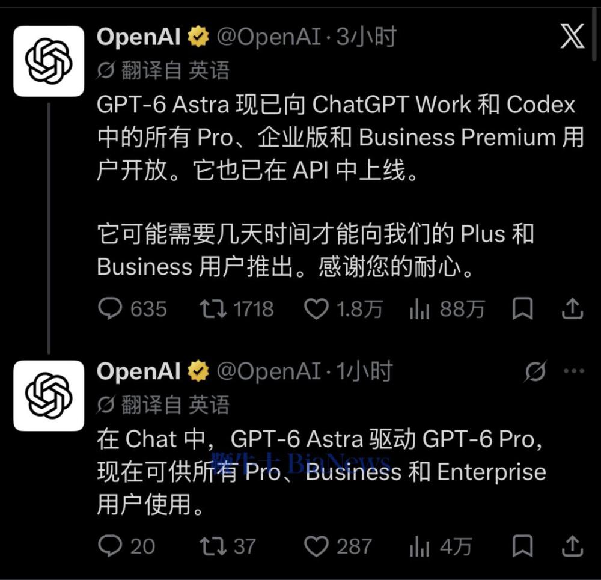Image resolution: width=601 pixels, height=580 pixels.
Task: Bookmark the first OpenAI post
Action: coord(522,308)
